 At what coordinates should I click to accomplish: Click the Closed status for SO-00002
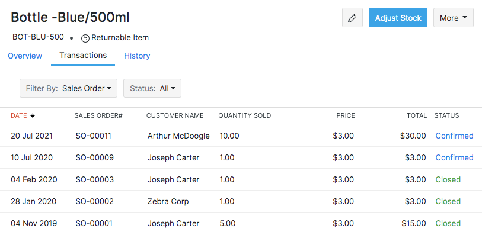pyautogui.click(x=448, y=202)
